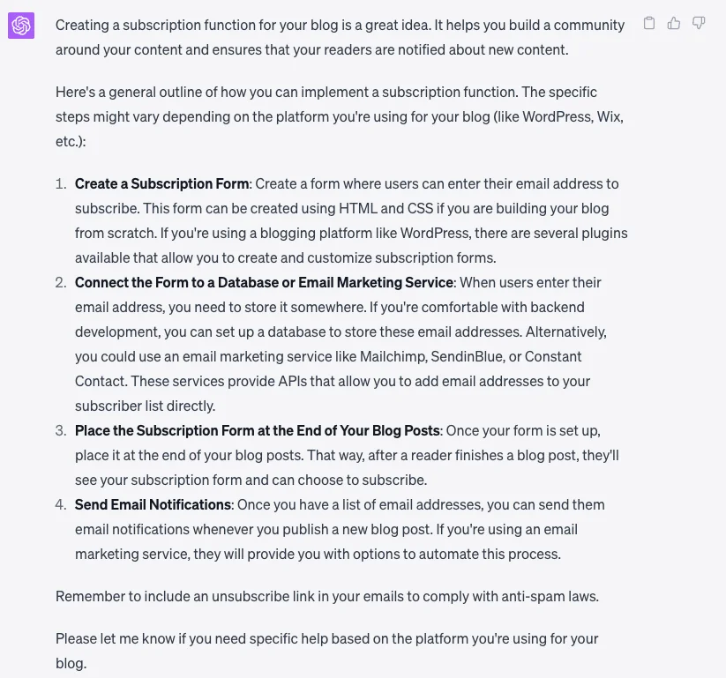Click the purple ChatGPT logo avatar
Screen dimensions: 726x678
[21, 26]
